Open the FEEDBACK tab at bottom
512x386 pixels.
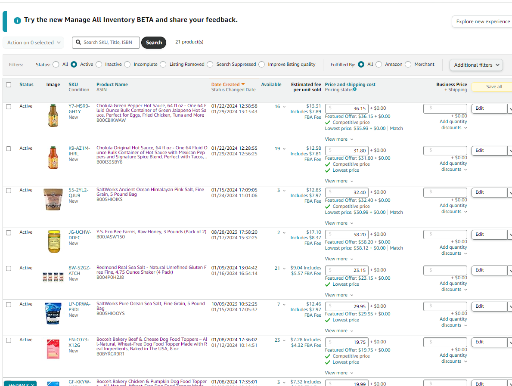20,384
